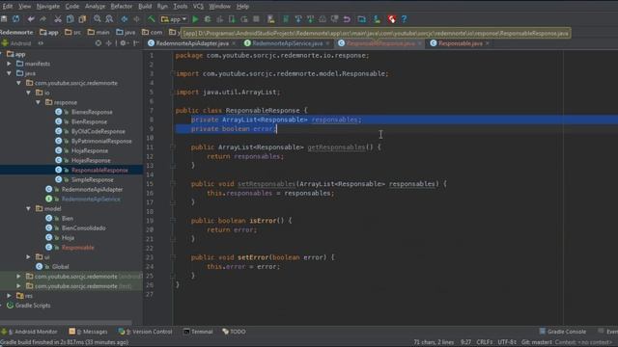Close the Responsable.java tab

point(488,43)
